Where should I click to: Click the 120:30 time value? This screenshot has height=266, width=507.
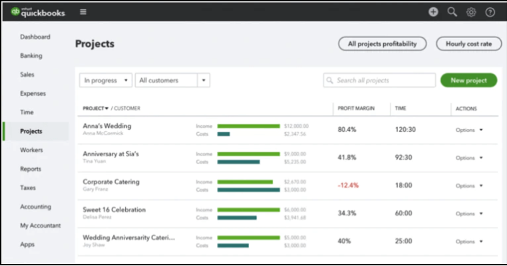tap(405, 130)
